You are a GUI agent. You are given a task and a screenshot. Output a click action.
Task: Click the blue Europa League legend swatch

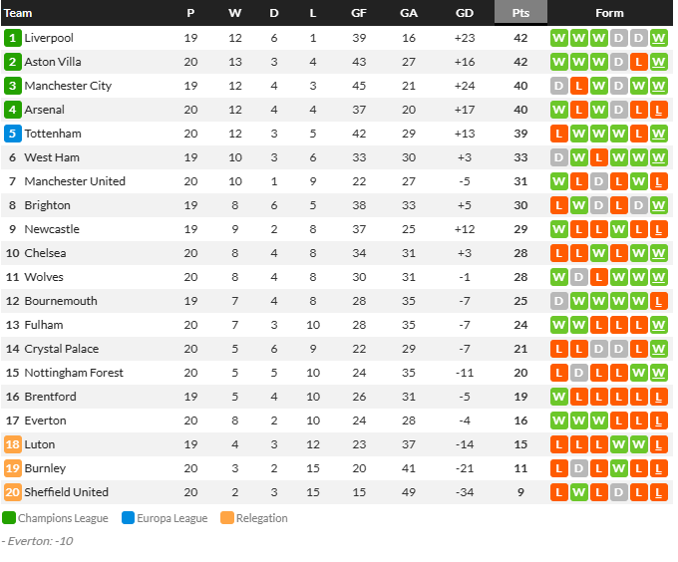[x=128, y=517]
